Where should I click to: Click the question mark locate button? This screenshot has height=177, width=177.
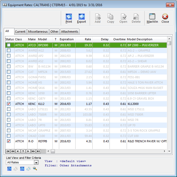tap(23, 151)
